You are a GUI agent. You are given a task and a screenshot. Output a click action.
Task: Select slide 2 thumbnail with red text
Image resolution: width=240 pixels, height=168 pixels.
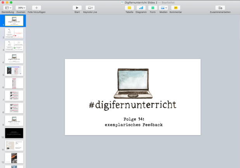coord(14,33)
